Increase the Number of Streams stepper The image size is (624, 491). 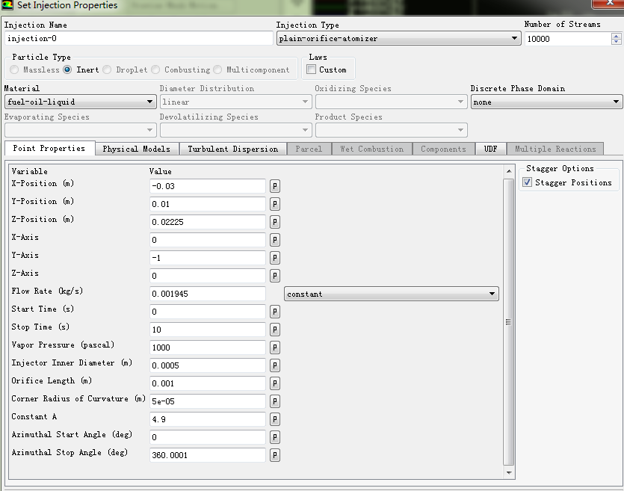[616, 35]
